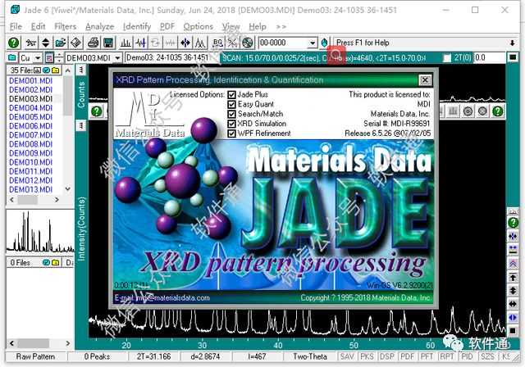Image resolution: width=525 pixels, height=367 pixels.
Task: Click green help icon at zoom-bar right
Action: (x=498, y=111)
